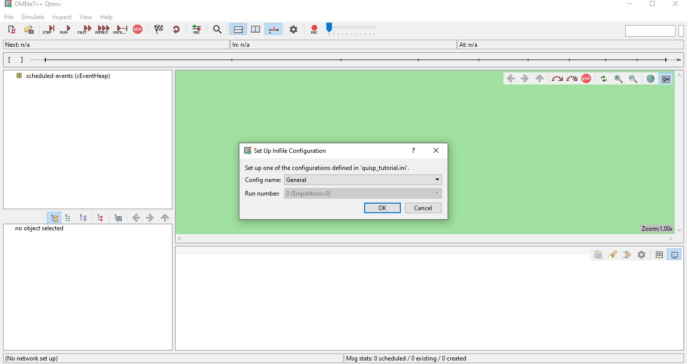Re-layout the canvas with the green arrows icon
The image size is (687, 364).
pyautogui.click(x=604, y=79)
